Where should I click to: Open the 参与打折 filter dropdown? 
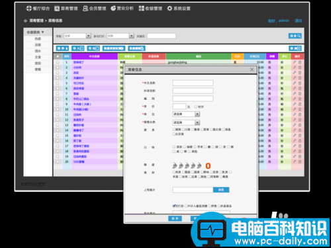click(x=120, y=36)
